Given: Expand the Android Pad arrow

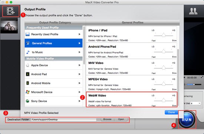Looking at the screenshot, I should (79, 74).
